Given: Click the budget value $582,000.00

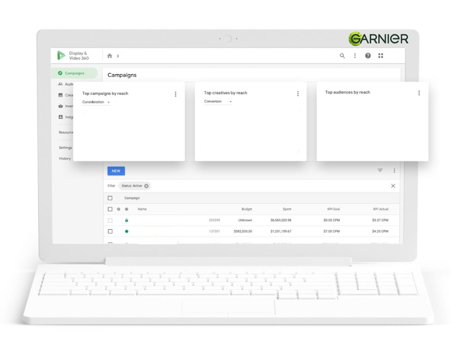Looking at the screenshot, I should [243, 231].
